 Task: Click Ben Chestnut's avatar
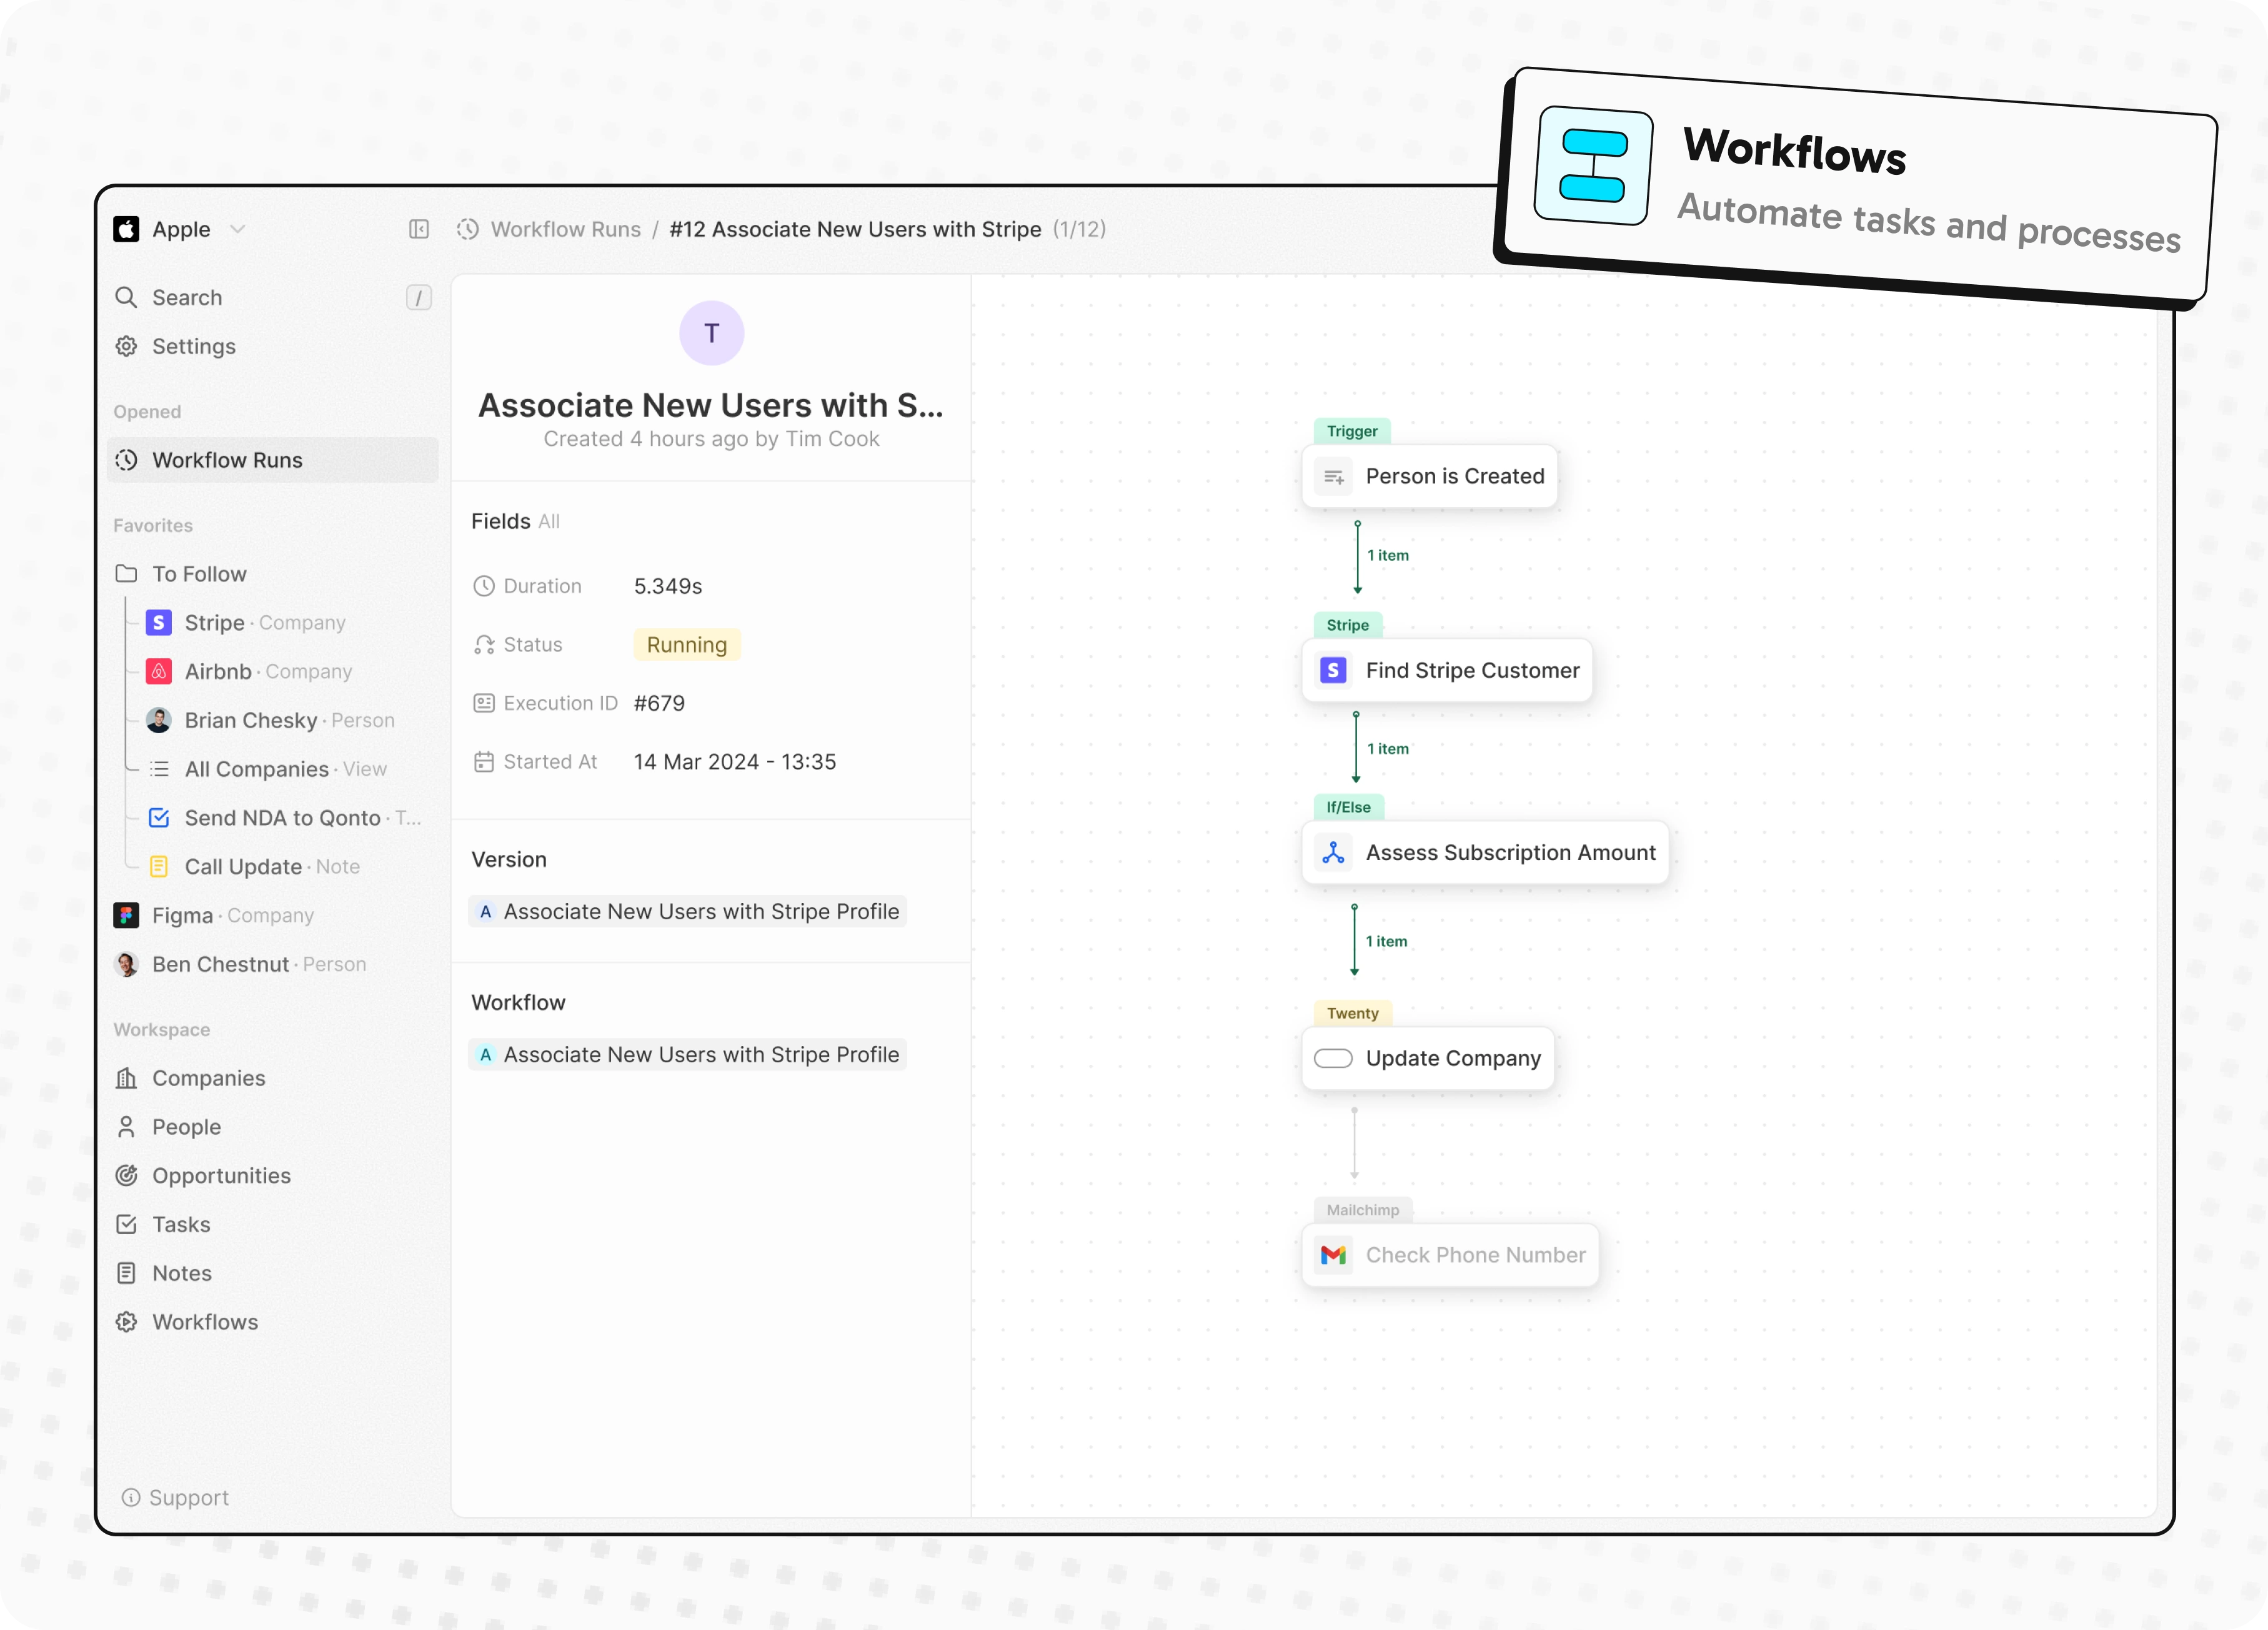click(x=126, y=964)
